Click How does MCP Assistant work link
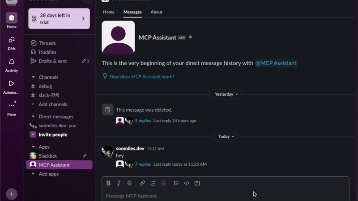 tap(141, 76)
